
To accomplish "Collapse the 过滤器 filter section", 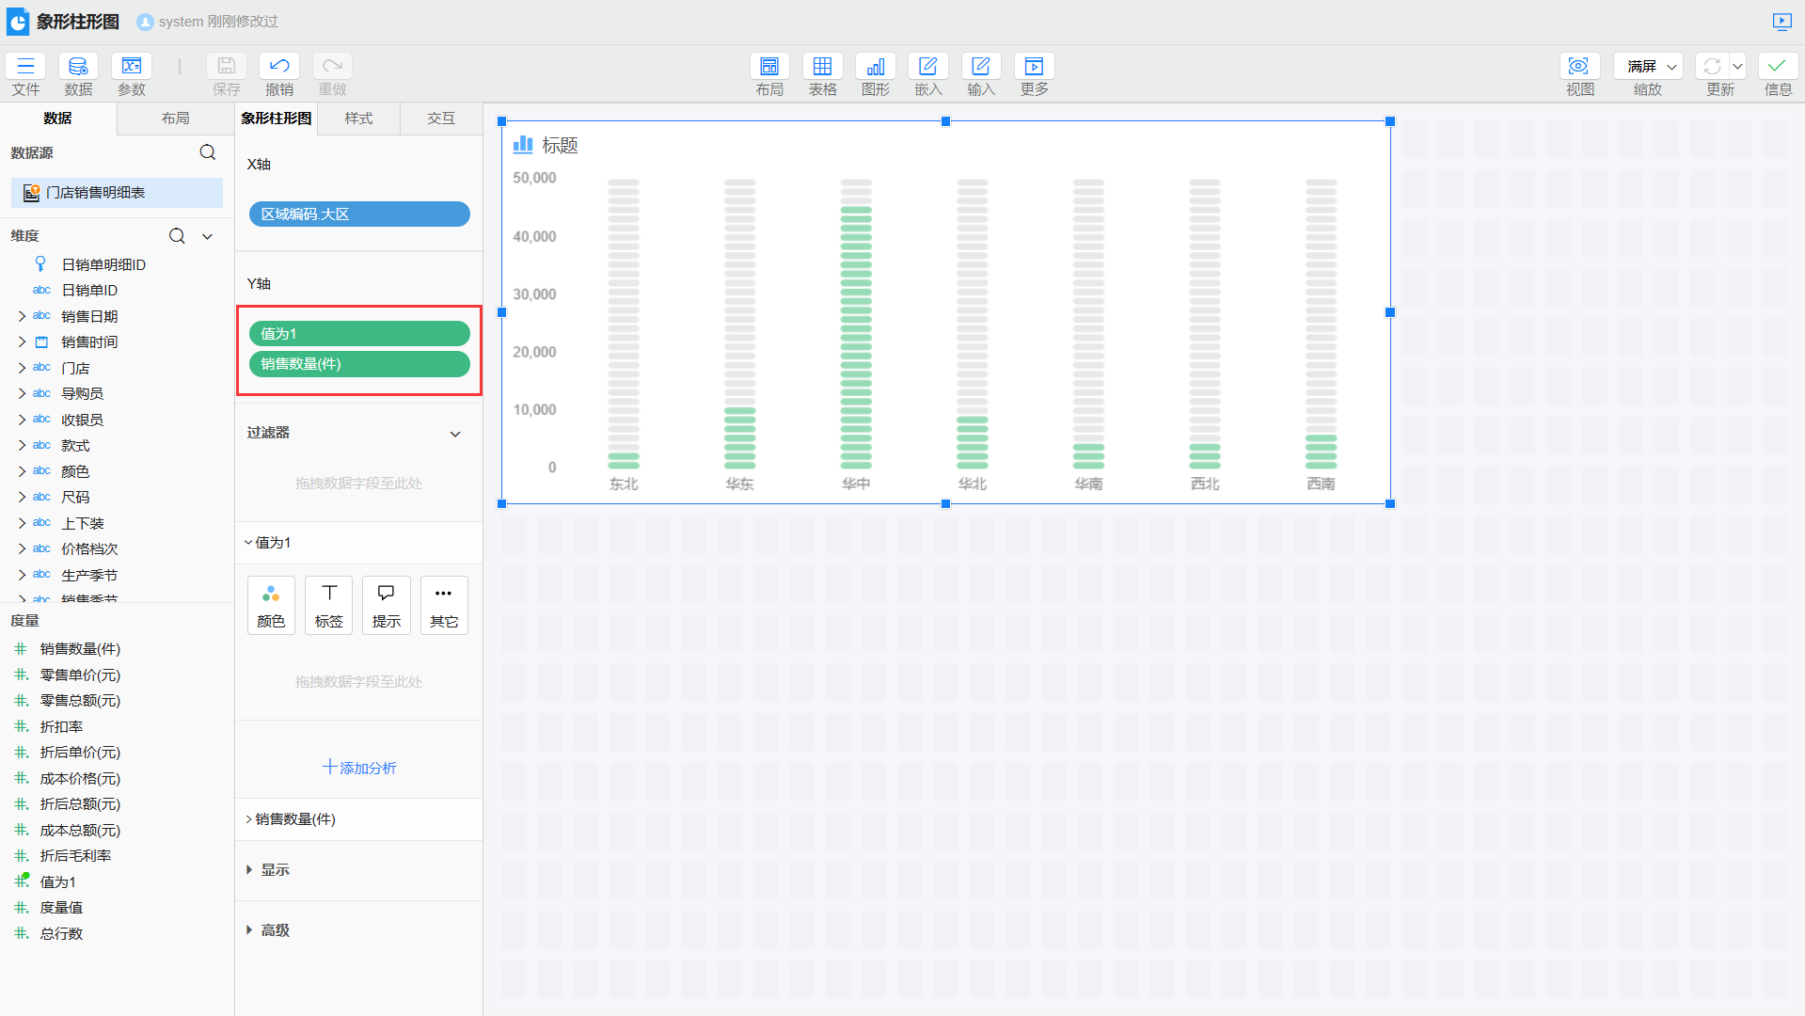I will [455, 434].
